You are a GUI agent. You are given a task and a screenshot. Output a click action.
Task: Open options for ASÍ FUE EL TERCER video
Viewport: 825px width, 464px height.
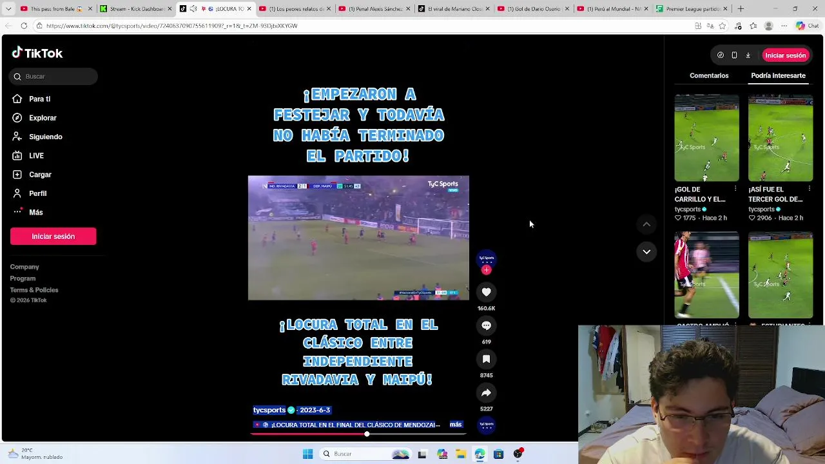(x=809, y=189)
